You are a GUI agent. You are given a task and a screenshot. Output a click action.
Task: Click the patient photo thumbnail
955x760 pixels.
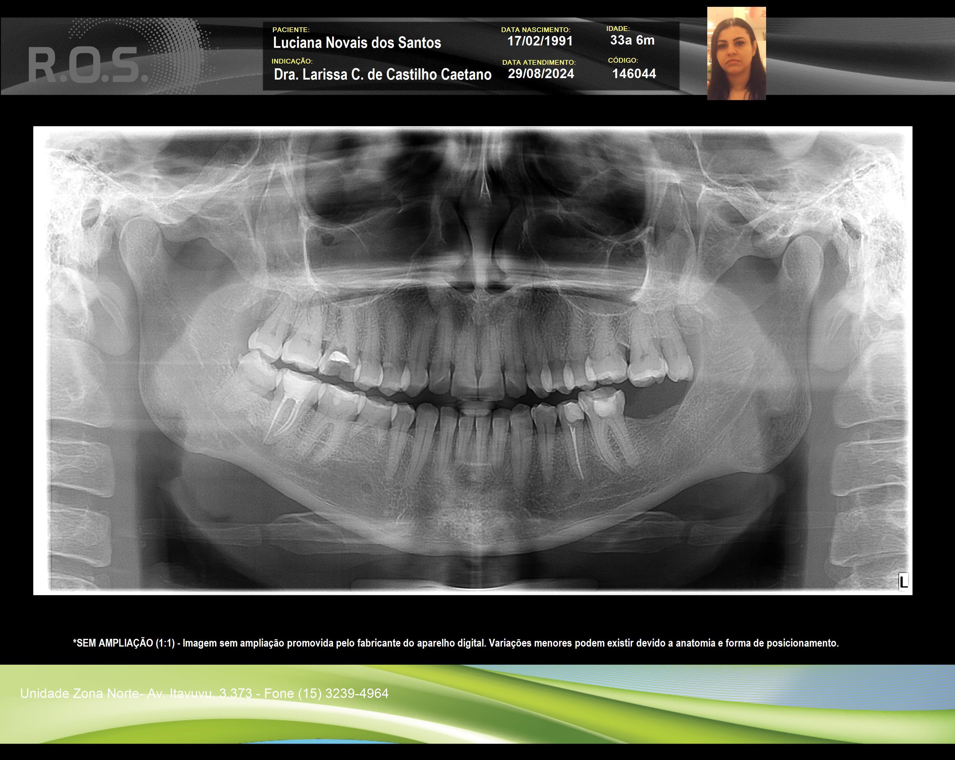pyautogui.click(x=736, y=53)
